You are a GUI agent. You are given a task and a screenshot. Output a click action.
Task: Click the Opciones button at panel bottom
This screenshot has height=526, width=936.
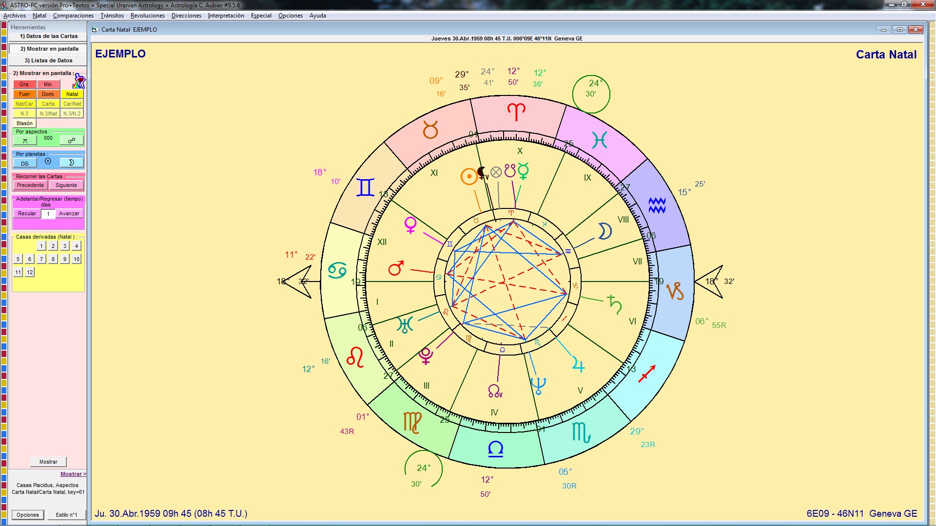28,515
